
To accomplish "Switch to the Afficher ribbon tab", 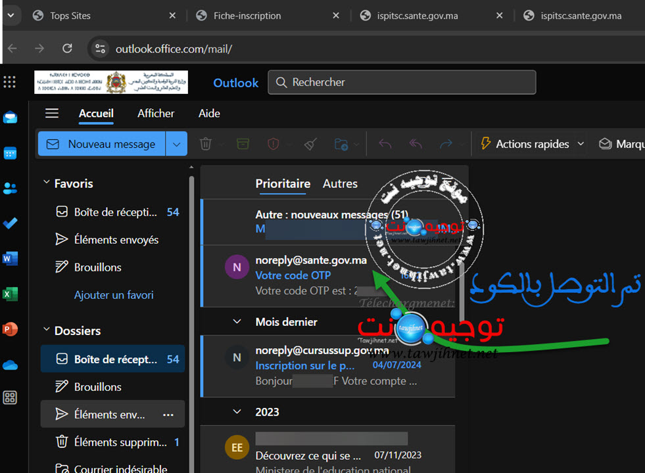I will point(156,114).
